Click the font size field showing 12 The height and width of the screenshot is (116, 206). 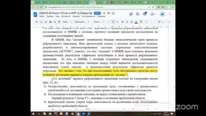click(x=113, y=22)
